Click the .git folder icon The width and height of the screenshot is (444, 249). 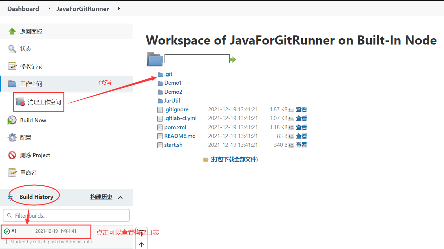point(160,74)
